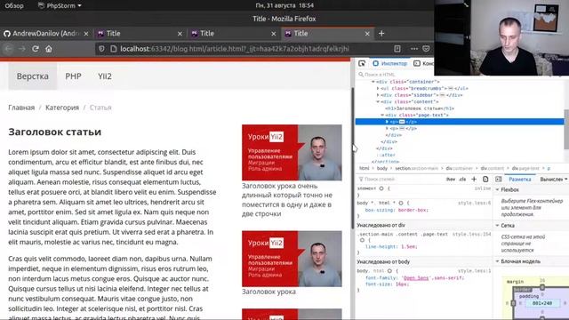The image size is (569, 320).
Task: Toggle .cls class panel
Action: [x=462, y=179]
